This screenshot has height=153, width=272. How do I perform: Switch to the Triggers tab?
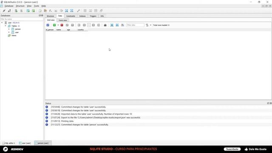point(93,16)
